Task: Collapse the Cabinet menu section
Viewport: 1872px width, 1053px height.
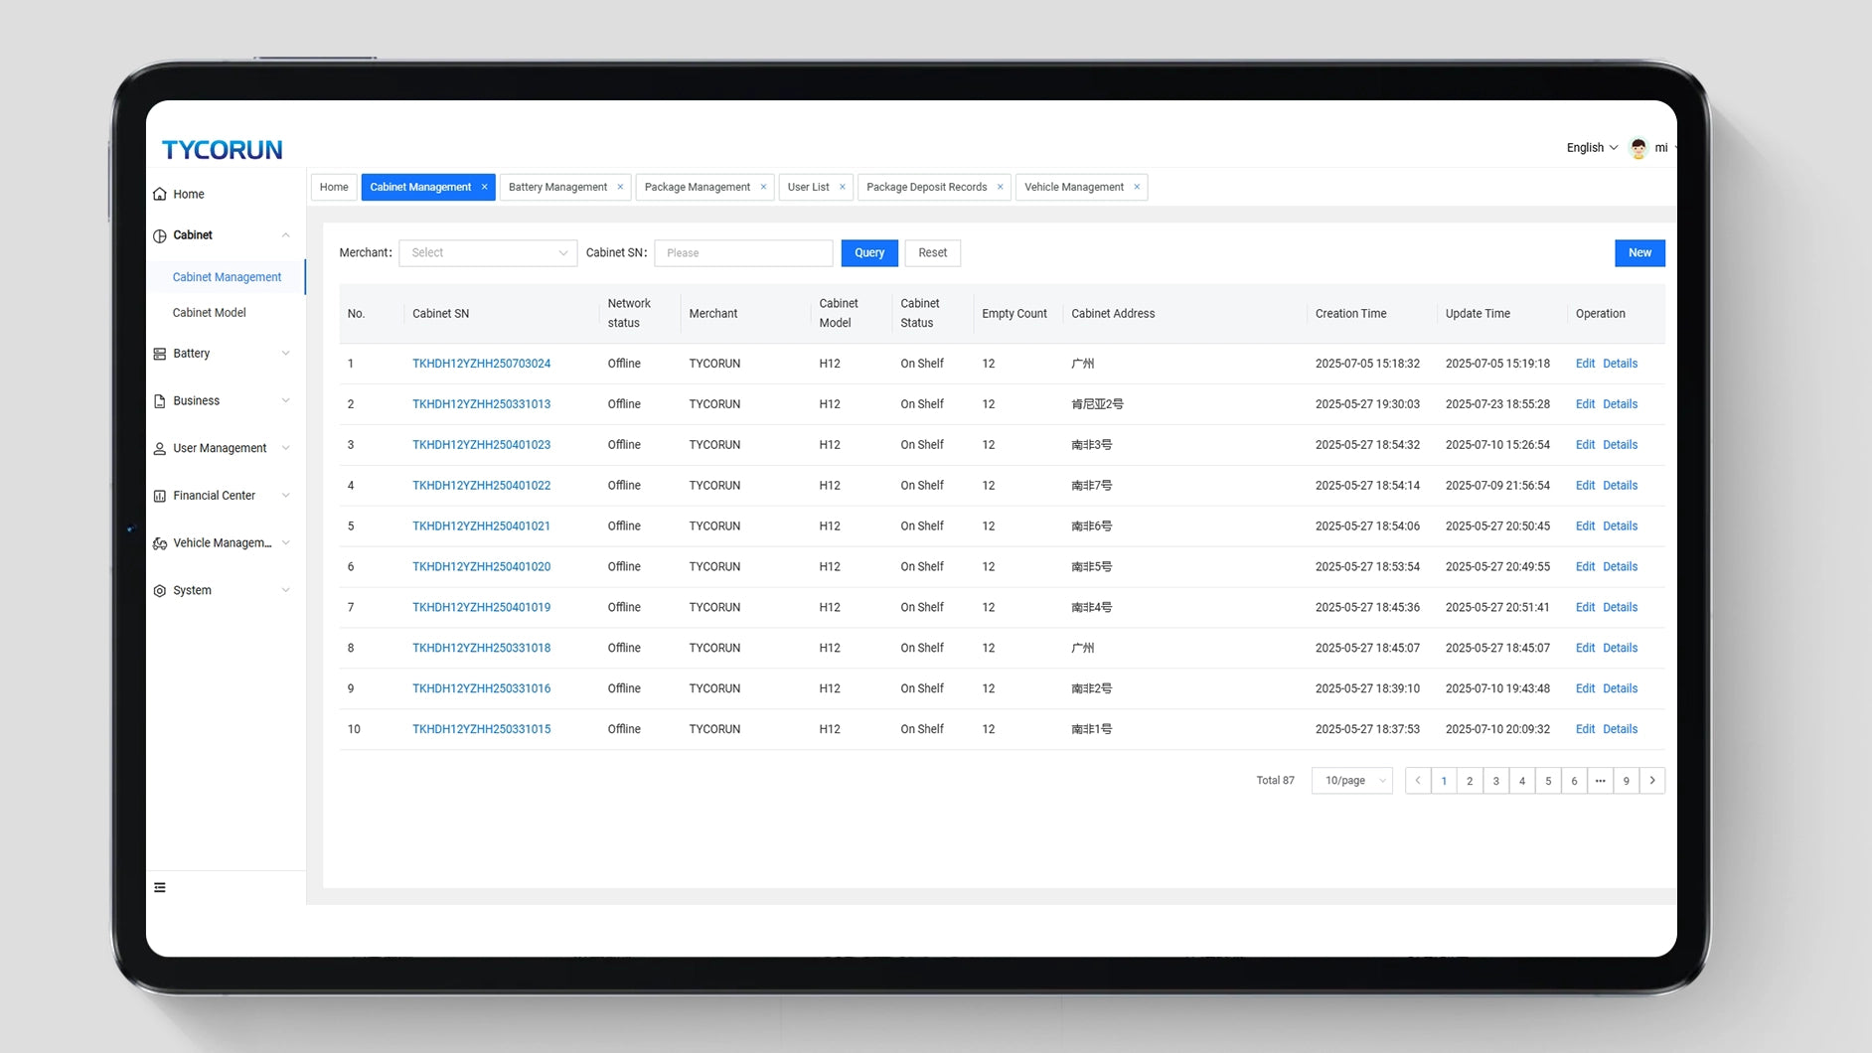Action: point(285,235)
